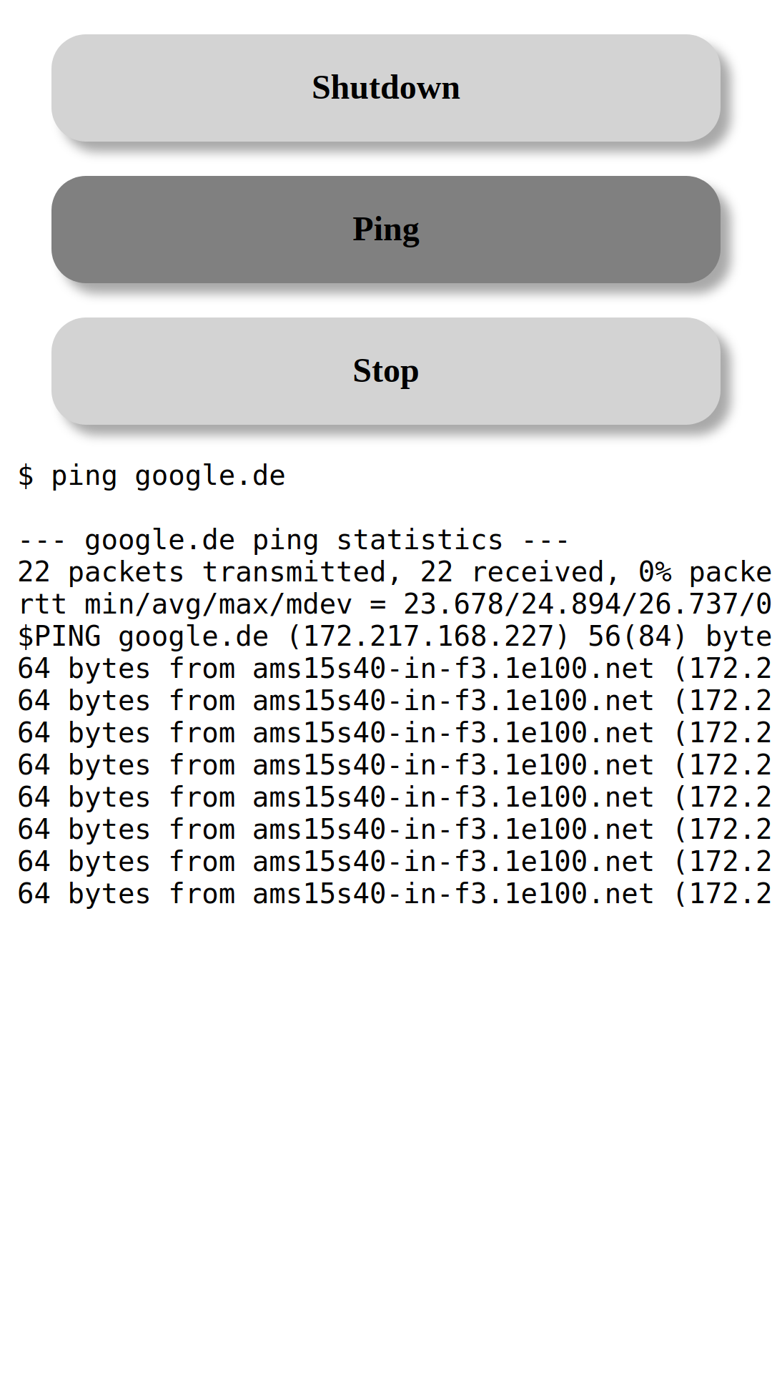This screenshot has height=1373, width=772.
Task: Click the last ping reply line
Action: tap(386, 894)
